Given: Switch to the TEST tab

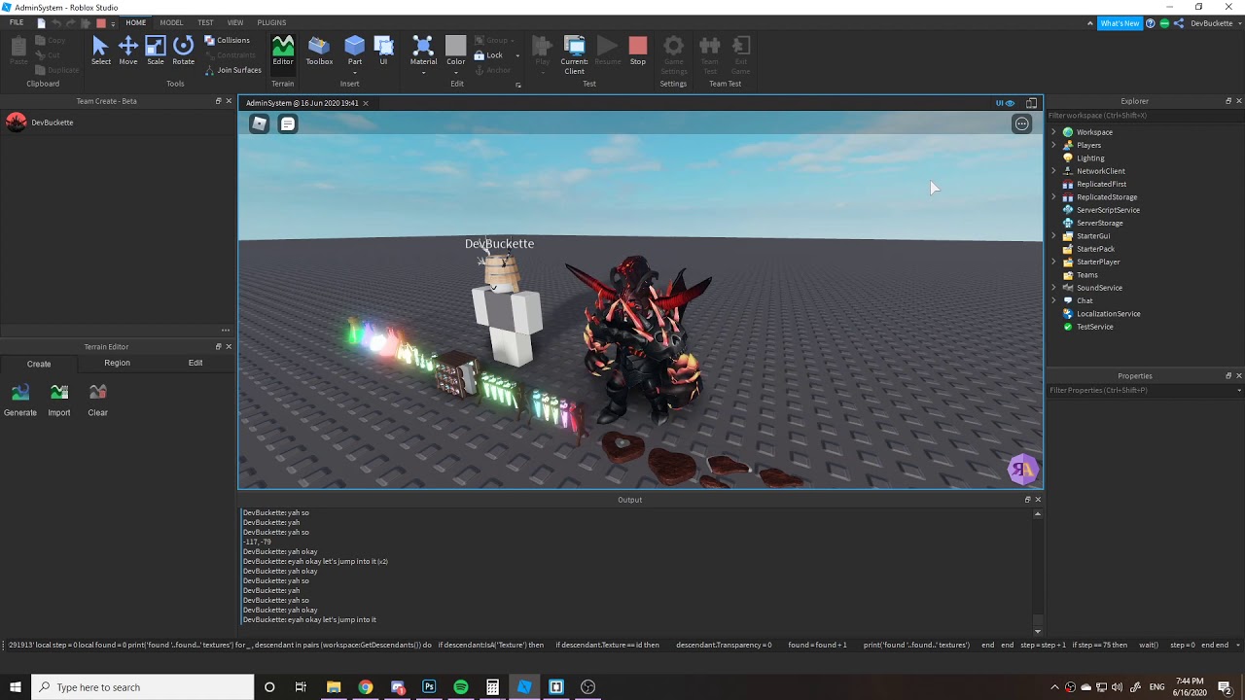Looking at the screenshot, I should [x=205, y=22].
